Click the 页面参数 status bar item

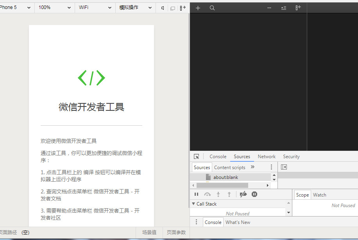click(176, 233)
